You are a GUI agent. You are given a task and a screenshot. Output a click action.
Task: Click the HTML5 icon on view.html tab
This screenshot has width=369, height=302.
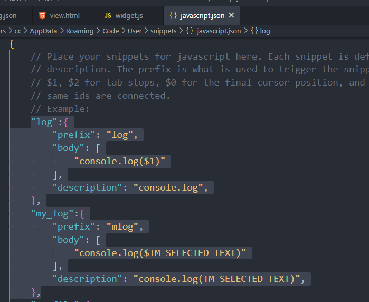click(x=42, y=15)
